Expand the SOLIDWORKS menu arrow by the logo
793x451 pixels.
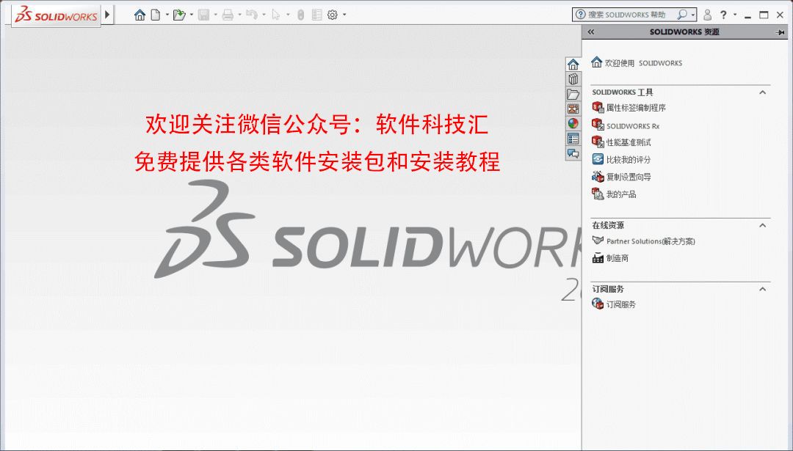pyautogui.click(x=107, y=15)
